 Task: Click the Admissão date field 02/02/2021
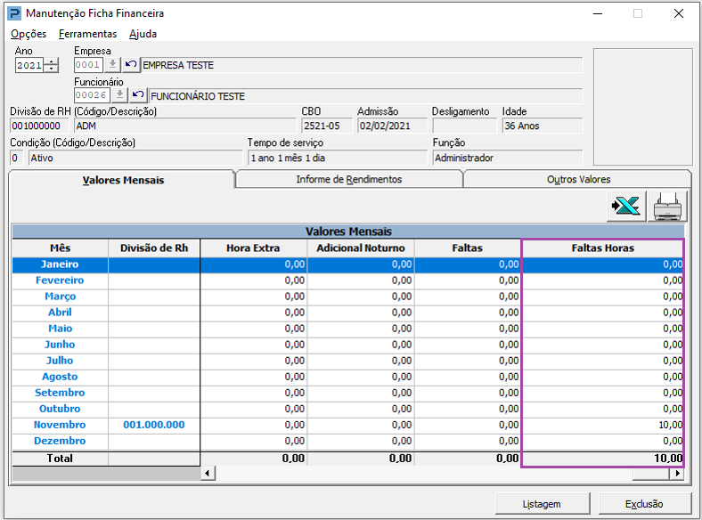(392, 126)
